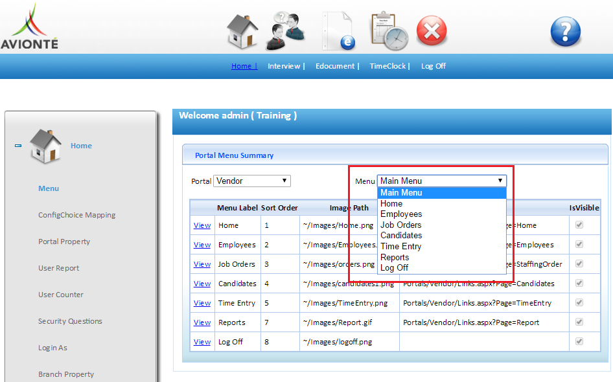Image resolution: width=613 pixels, height=382 pixels.
Task: Toggle IsVisible checkbox for the Candidates row
Action: coord(579,283)
